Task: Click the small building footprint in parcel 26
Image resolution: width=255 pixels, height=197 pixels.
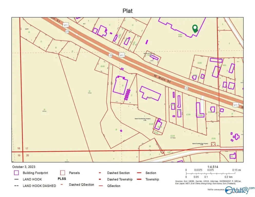Action: tap(121, 131)
